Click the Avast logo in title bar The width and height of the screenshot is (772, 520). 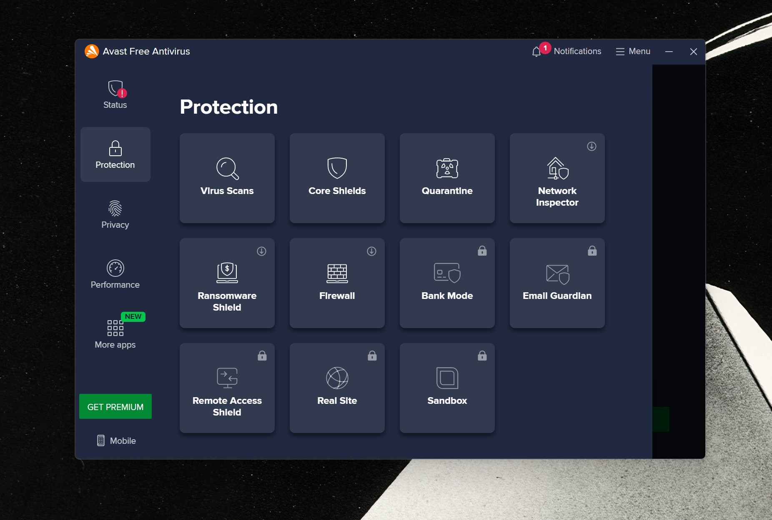pos(92,51)
